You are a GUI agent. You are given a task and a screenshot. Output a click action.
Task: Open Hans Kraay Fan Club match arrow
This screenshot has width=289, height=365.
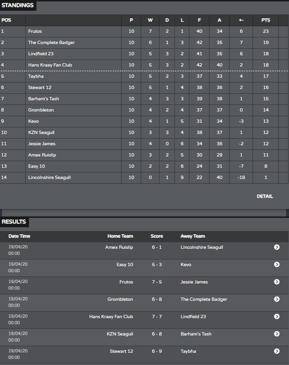tap(277, 317)
